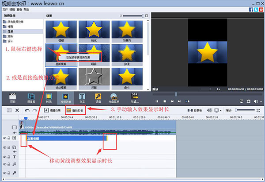The height and width of the screenshot is (182, 265).
Task: Toggle lock on the video overlay track
Action: [9, 147]
